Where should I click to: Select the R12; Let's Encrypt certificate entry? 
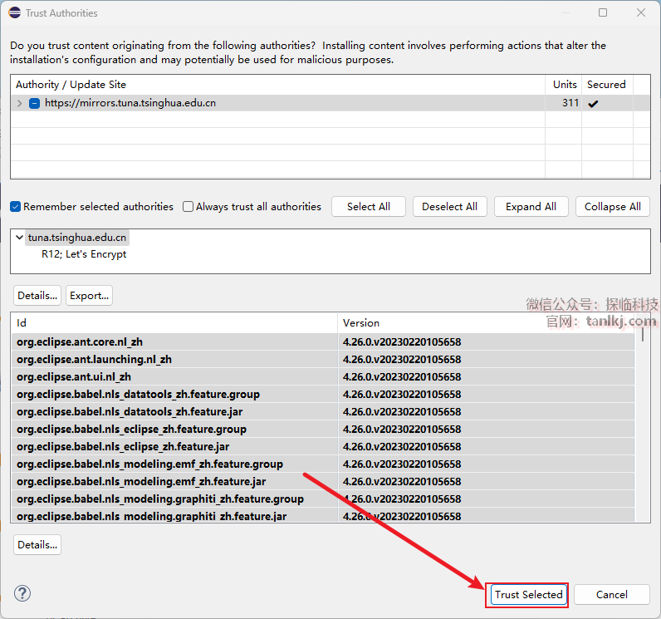point(84,254)
